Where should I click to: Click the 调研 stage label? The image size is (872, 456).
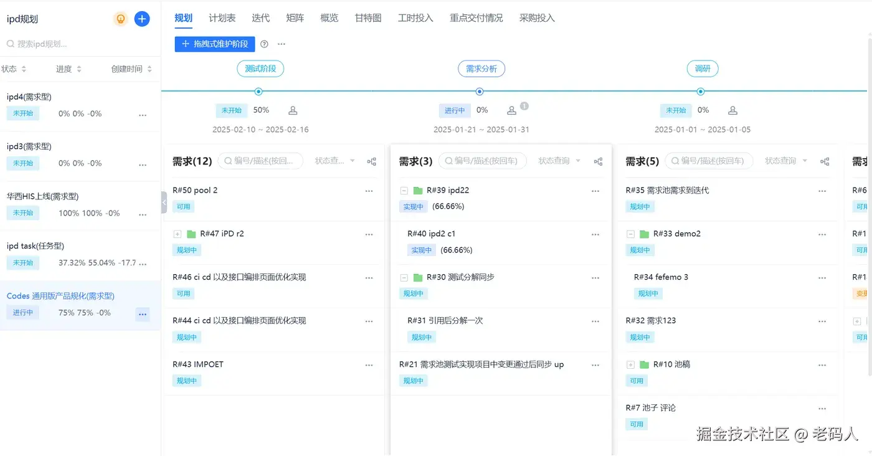tap(703, 69)
